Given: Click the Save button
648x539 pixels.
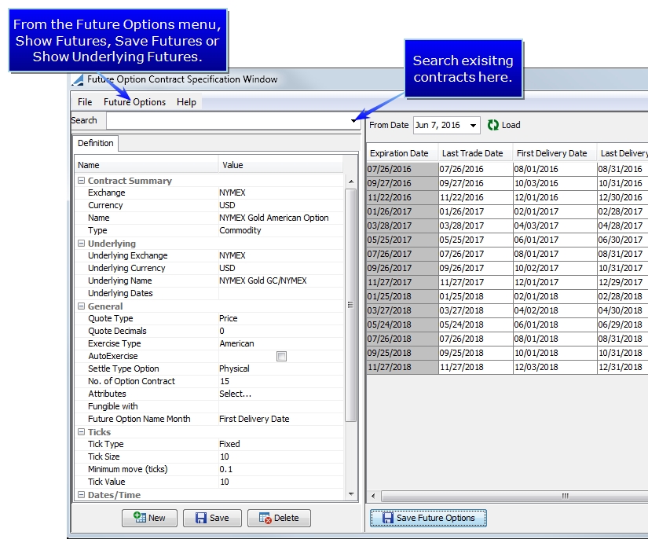Looking at the screenshot, I should tap(212, 518).
